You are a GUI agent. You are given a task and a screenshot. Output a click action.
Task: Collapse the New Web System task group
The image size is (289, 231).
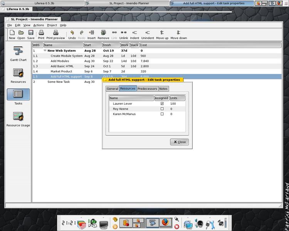coord(45,50)
